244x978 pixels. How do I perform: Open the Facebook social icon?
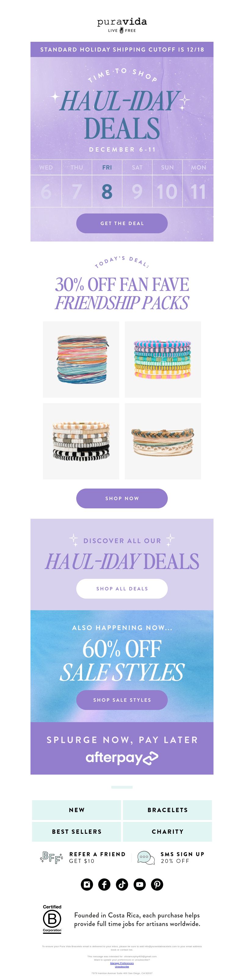point(104,884)
